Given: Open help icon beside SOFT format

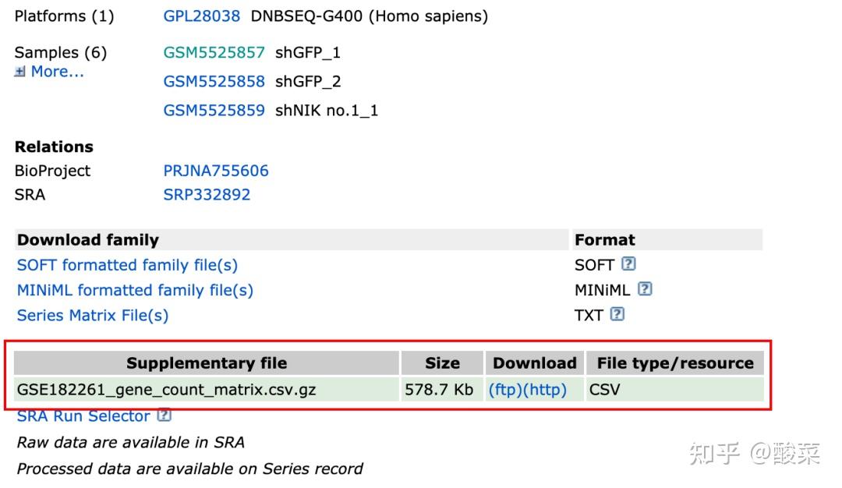Looking at the screenshot, I should click(628, 264).
